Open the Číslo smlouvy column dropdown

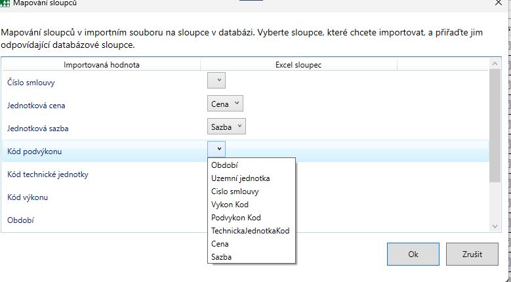pyautogui.click(x=216, y=80)
